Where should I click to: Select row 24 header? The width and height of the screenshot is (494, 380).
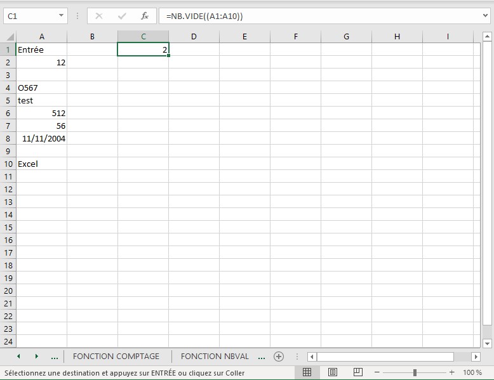point(8,341)
